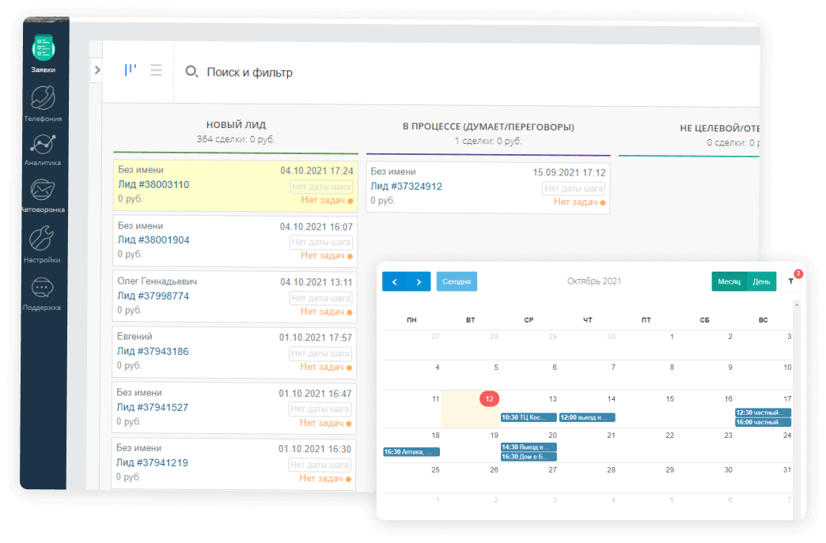Open lead Лид #37324912

pos(406,187)
